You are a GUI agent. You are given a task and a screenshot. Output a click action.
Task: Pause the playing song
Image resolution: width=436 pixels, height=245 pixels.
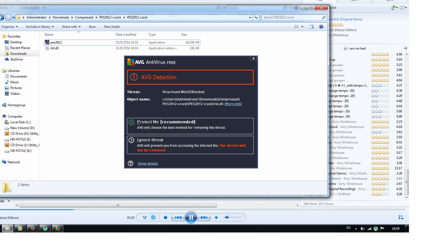pyautogui.click(x=191, y=217)
